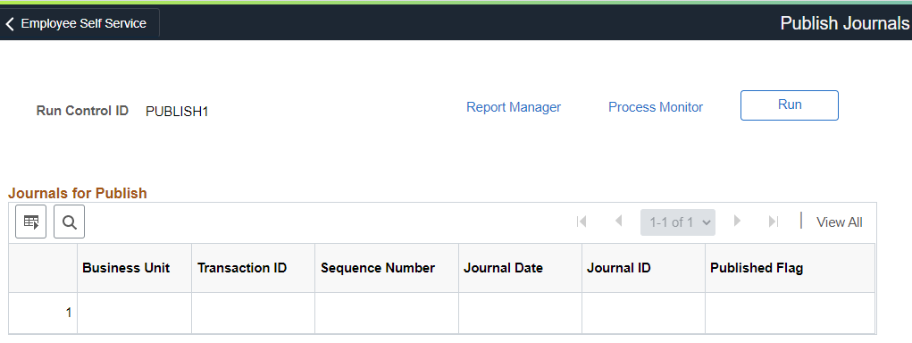Open the grid action menu icon

pyautogui.click(x=31, y=222)
